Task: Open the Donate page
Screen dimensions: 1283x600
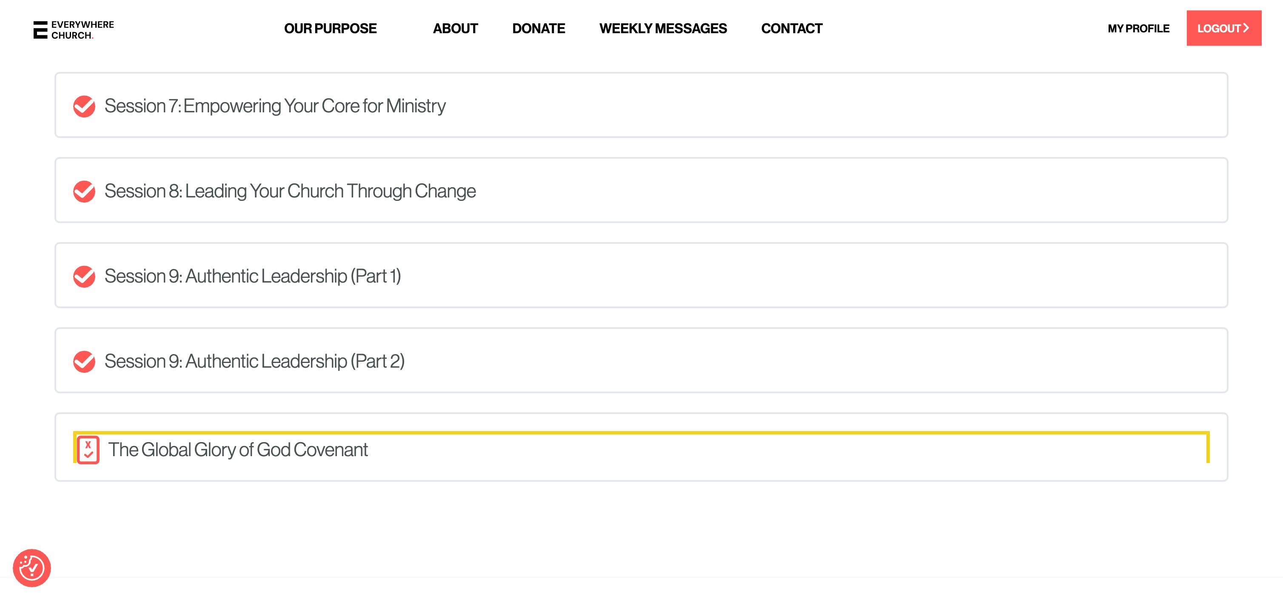Action: [539, 29]
